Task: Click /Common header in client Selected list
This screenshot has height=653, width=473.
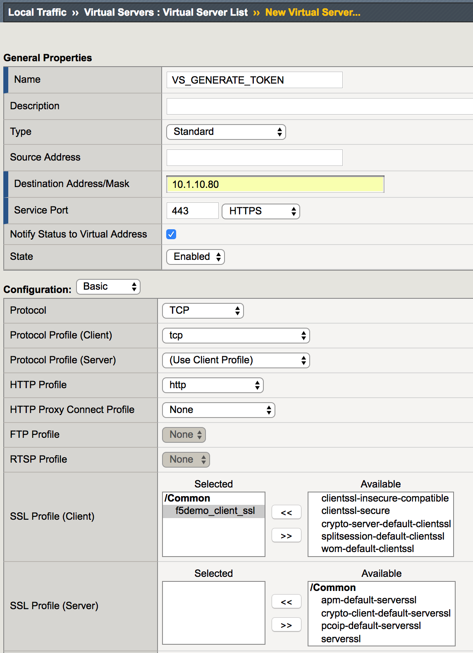Action: coord(187,498)
